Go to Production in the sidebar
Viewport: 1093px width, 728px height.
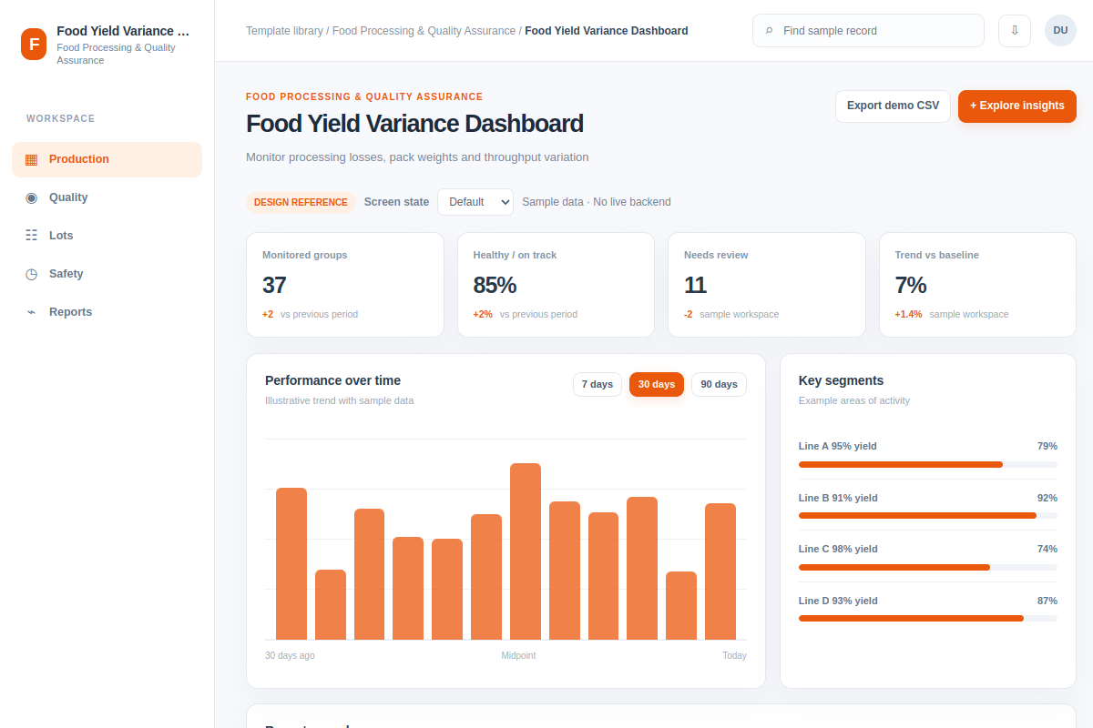click(x=107, y=159)
